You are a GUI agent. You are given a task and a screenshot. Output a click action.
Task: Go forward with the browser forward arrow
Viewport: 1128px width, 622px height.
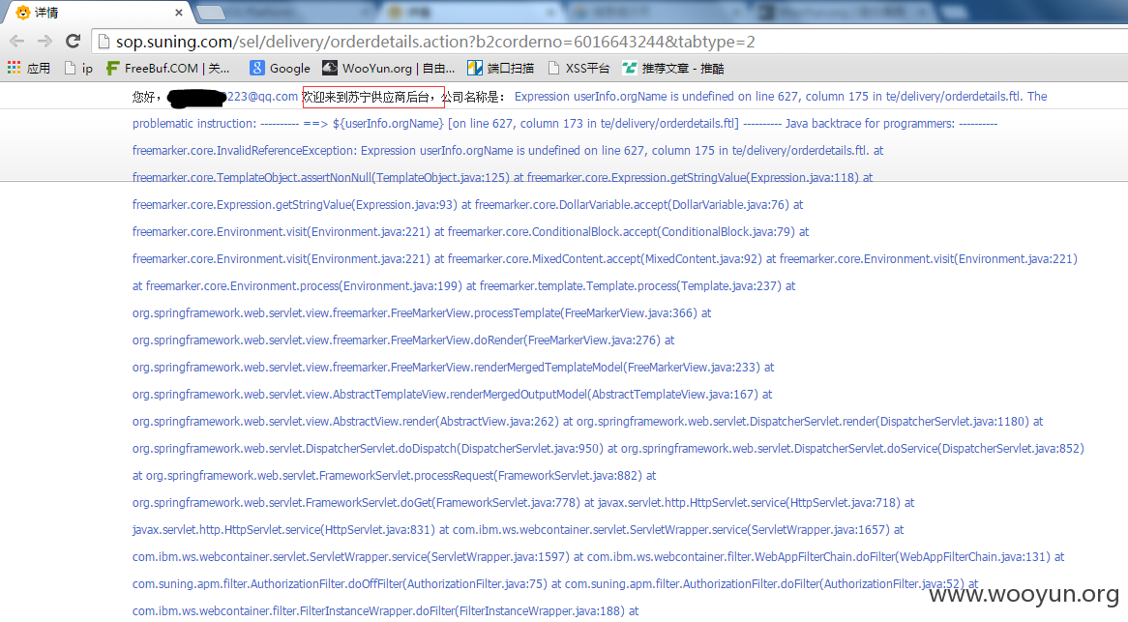pos(45,41)
